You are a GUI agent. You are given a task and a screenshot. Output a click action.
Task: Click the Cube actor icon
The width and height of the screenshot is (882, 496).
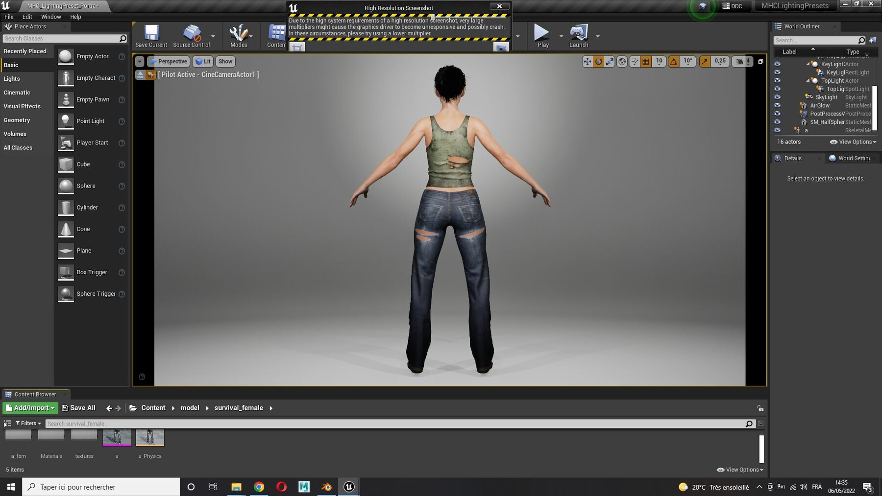[x=66, y=164]
